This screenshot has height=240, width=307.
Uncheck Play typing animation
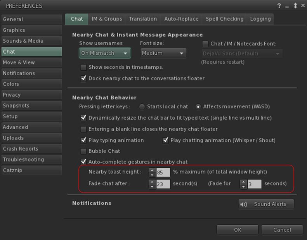tap(83, 140)
